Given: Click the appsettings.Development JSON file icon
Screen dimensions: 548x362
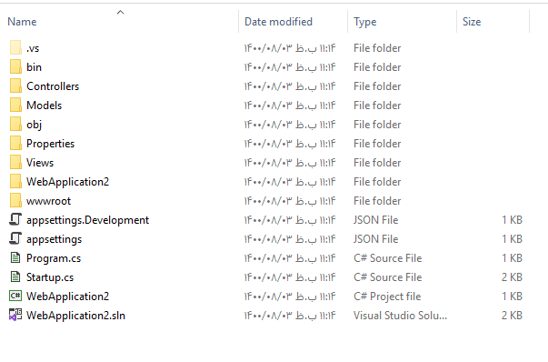Looking at the screenshot, I should [x=15, y=219].
